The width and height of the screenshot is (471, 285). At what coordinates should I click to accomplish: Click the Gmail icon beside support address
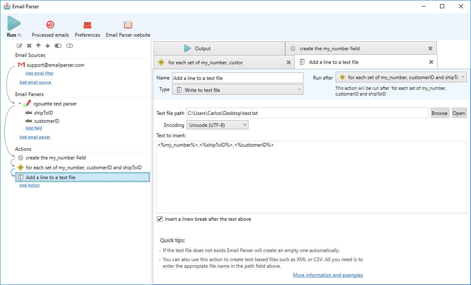21,65
